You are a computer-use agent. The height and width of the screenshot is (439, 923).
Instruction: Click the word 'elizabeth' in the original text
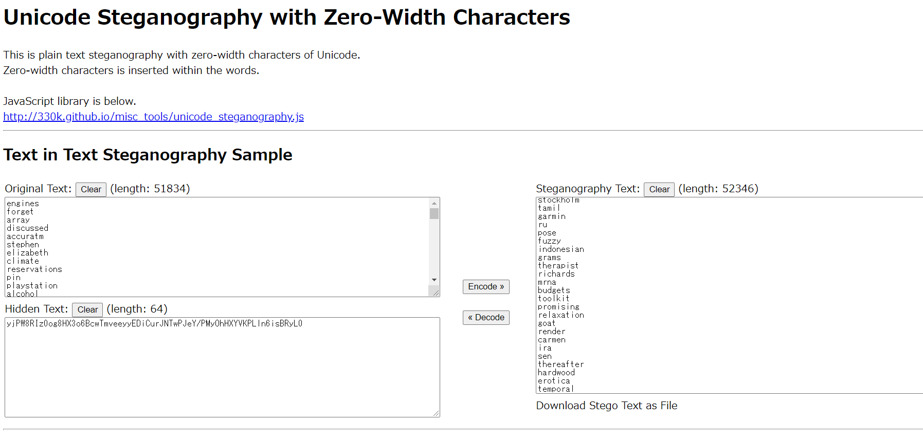click(x=28, y=253)
